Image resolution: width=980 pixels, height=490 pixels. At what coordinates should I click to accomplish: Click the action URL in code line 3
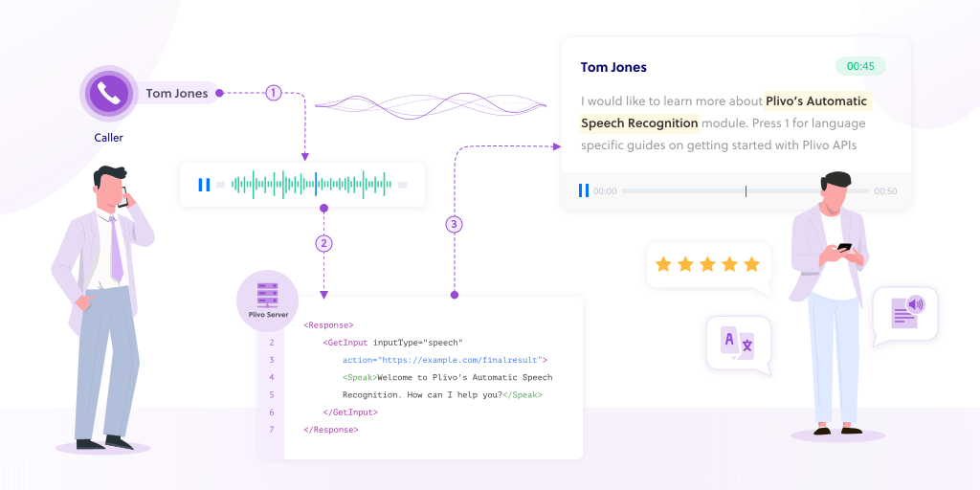pyautogui.click(x=445, y=360)
